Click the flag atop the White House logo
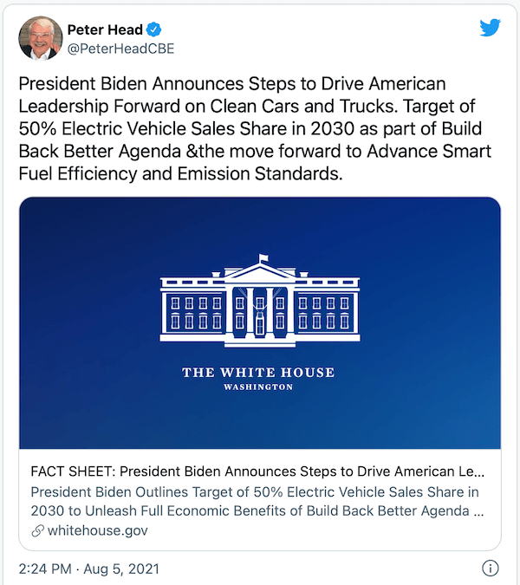This screenshot has width=520, height=585. [x=263, y=258]
